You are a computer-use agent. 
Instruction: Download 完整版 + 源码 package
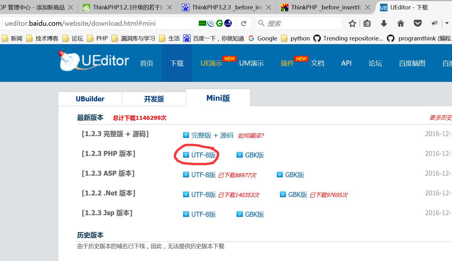click(208, 135)
